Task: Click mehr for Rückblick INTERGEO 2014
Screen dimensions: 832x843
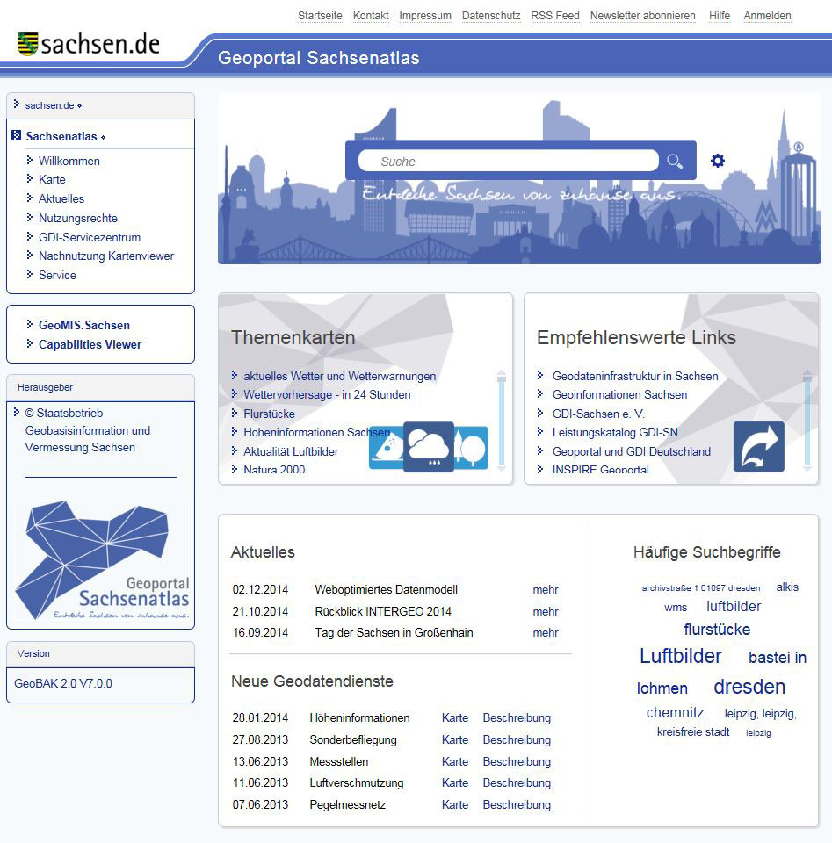Action: [546, 612]
